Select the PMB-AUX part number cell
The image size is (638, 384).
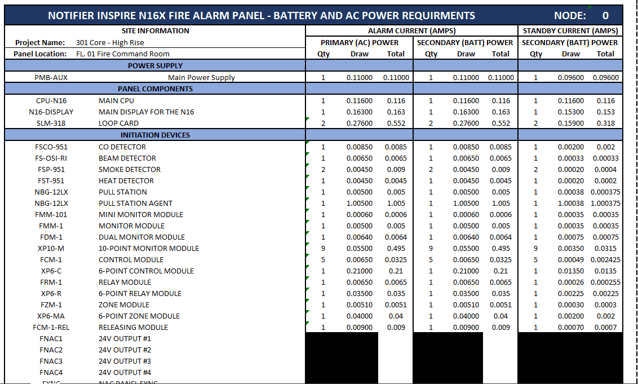51,78
